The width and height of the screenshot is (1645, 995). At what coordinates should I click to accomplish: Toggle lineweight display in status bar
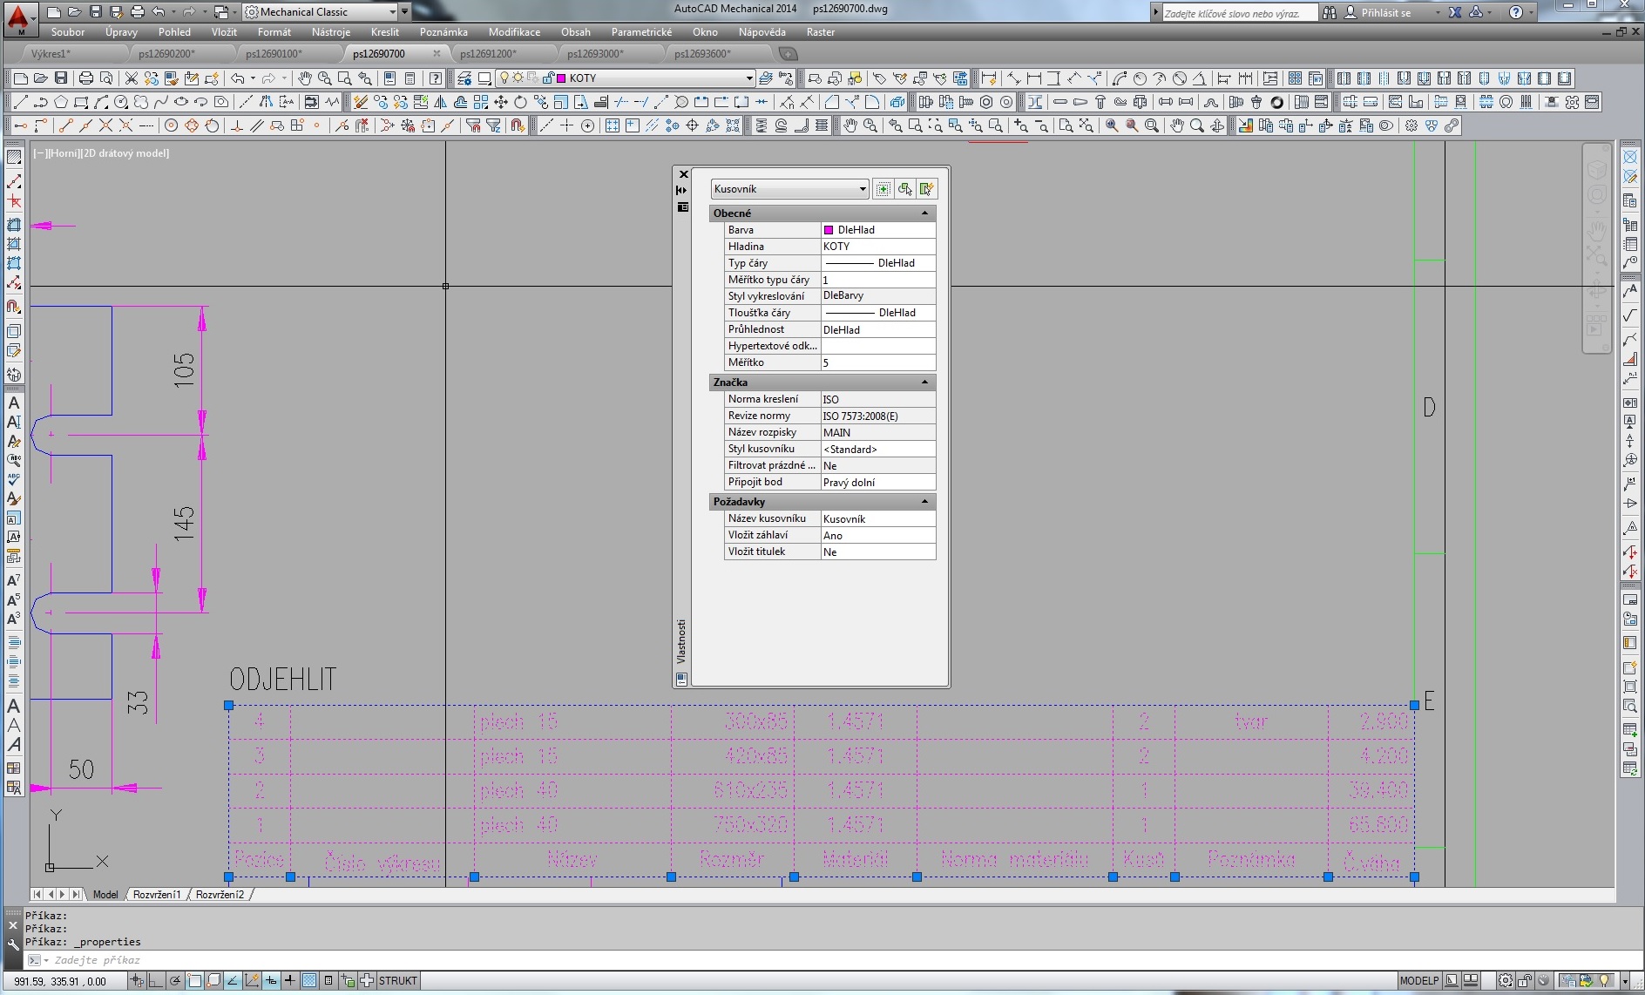pyautogui.click(x=290, y=981)
